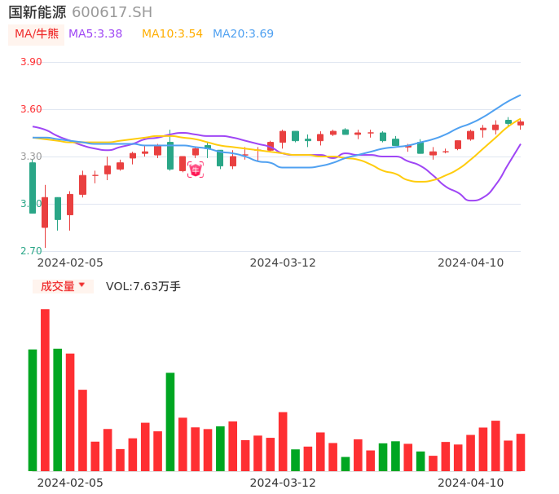Click the 2024-02-05 date label under volume chart
Image resolution: width=559 pixels, height=494 pixels.
(x=70, y=483)
